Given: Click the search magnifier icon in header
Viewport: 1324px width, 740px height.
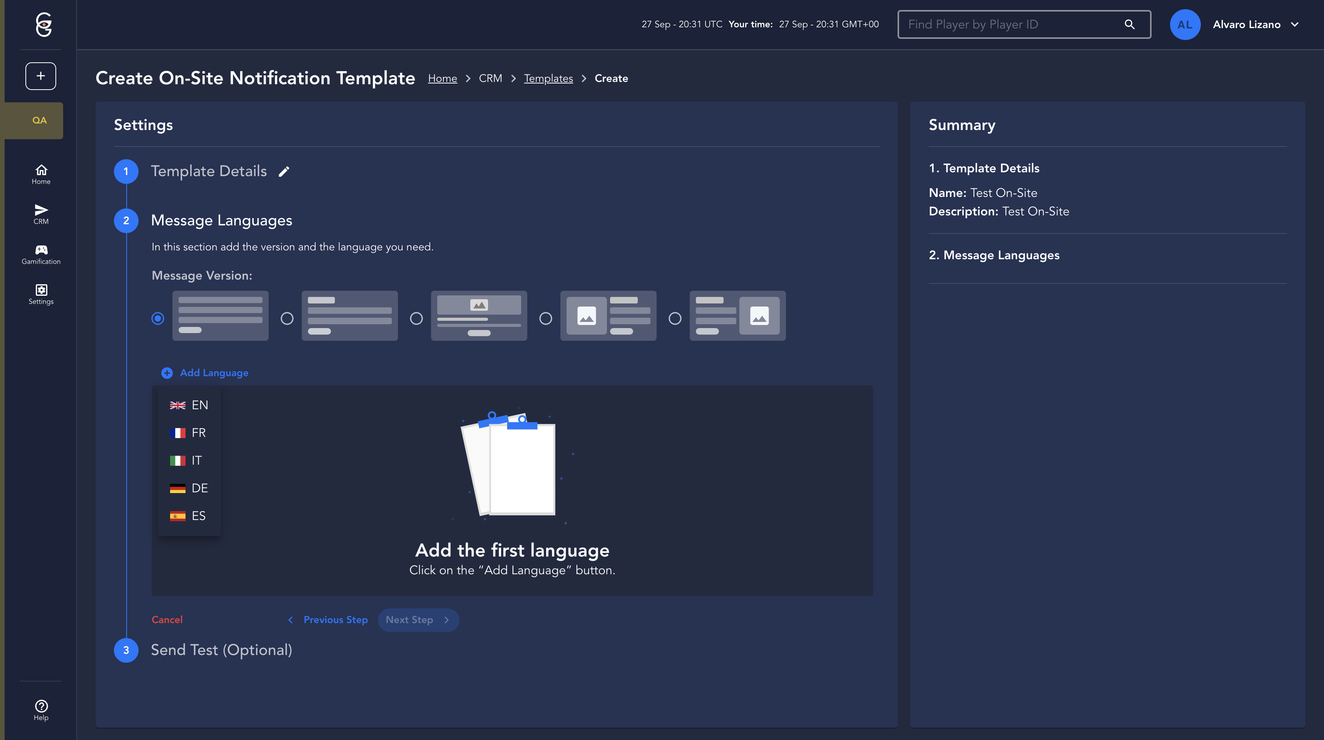Looking at the screenshot, I should click(1129, 25).
